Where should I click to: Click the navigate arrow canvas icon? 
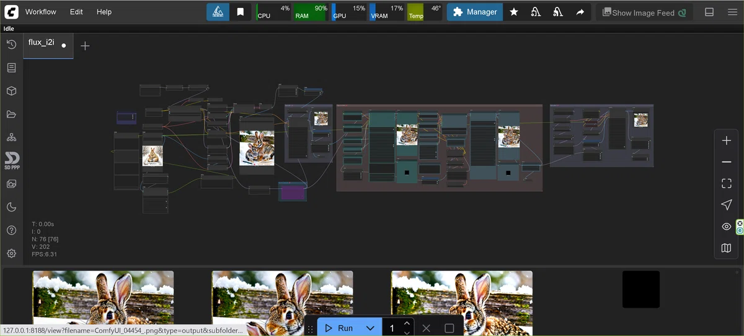pos(727,205)
